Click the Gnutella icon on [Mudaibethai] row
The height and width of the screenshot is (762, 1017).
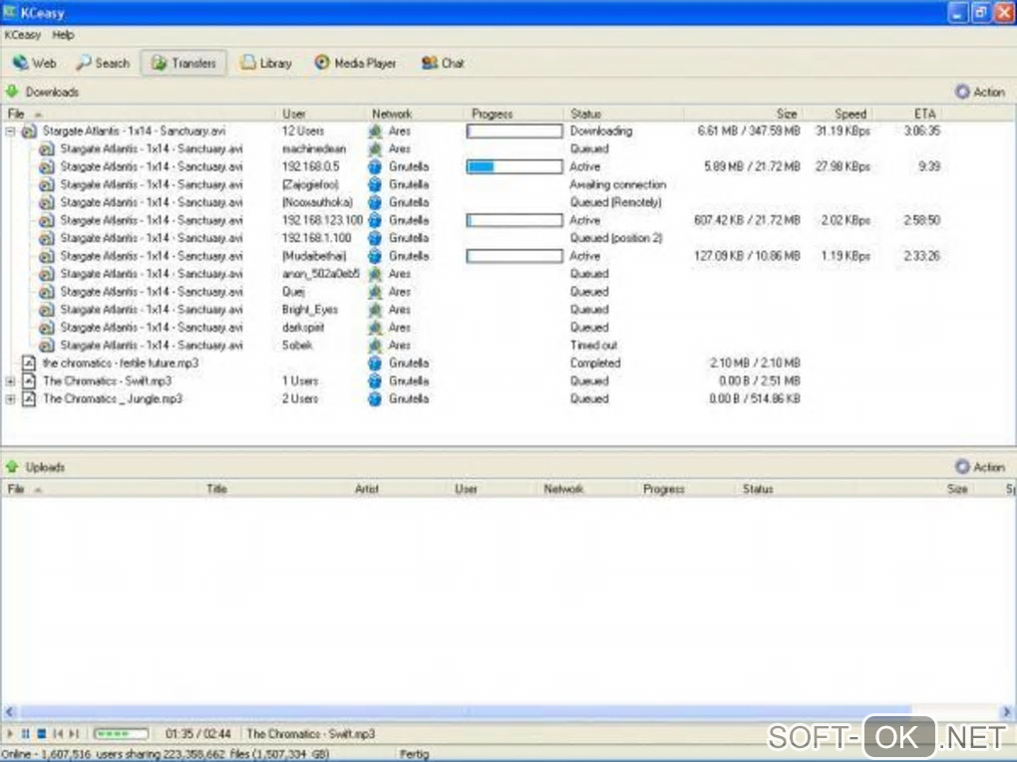click(375, 257)
